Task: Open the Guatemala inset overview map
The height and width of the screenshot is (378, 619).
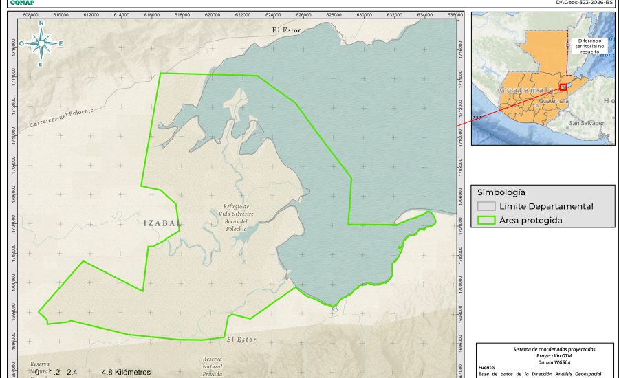Action: click(543, 78)
